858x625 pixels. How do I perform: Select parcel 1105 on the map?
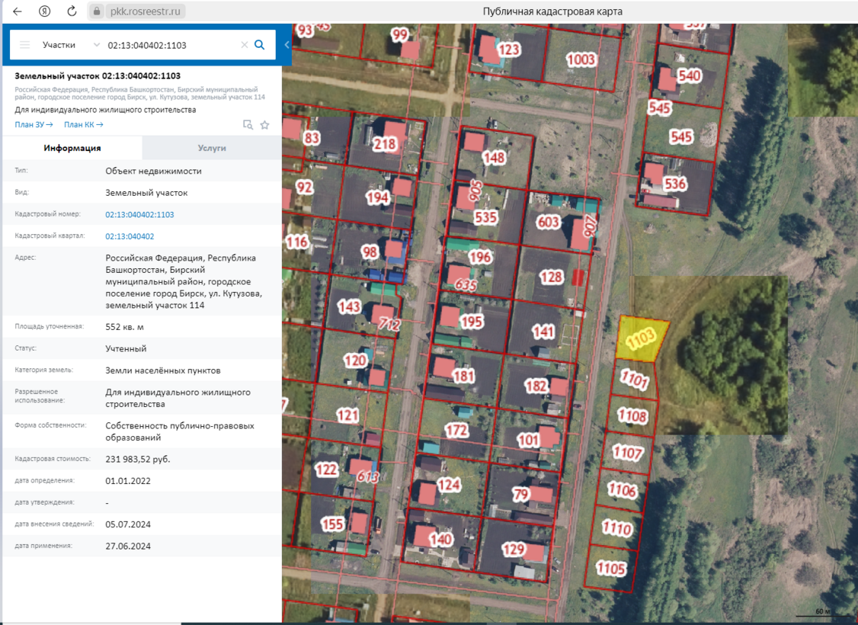[x=610, y=569]
